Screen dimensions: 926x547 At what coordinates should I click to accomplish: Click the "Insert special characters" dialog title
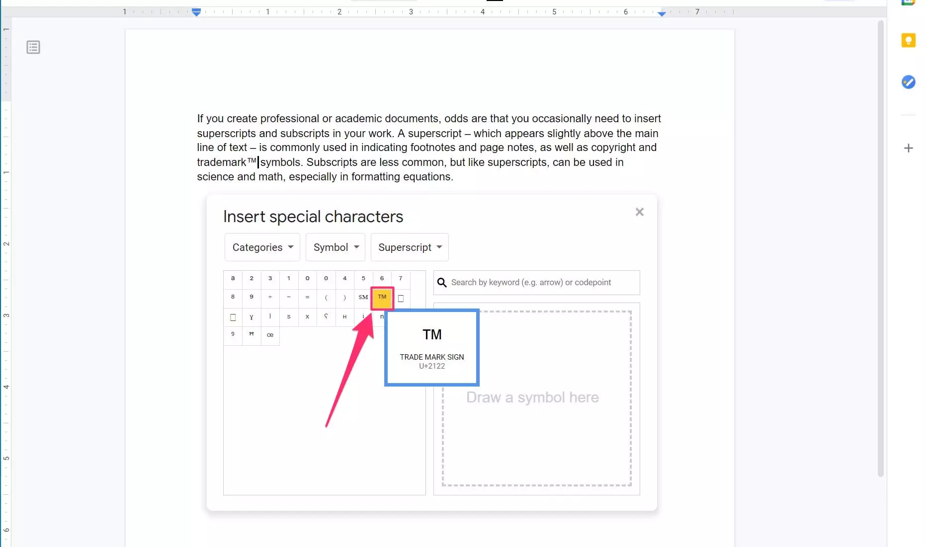[x=313, y=217]
